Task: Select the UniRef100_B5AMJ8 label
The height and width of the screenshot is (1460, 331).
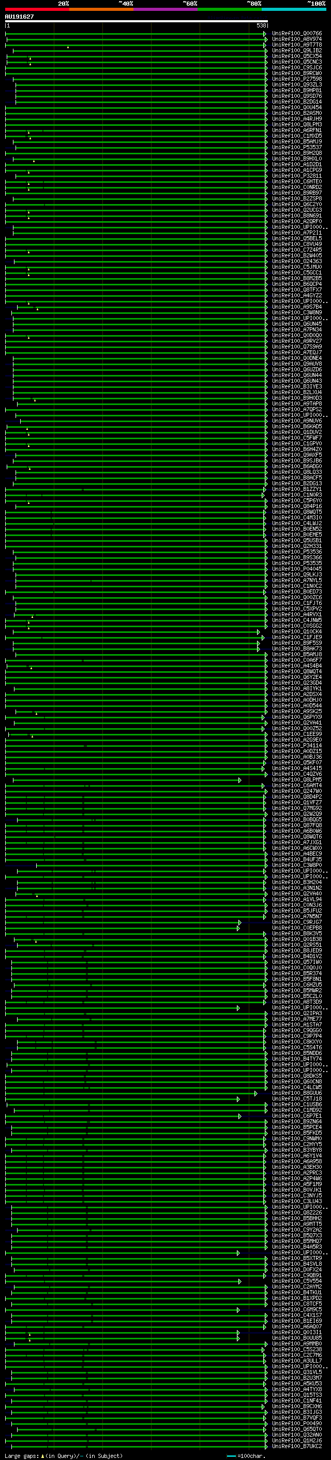Action: pos(297,655)
